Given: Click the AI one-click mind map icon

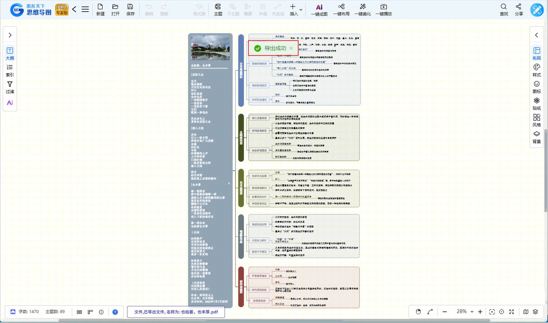Looking at the screenshot, I should (319, 10).
